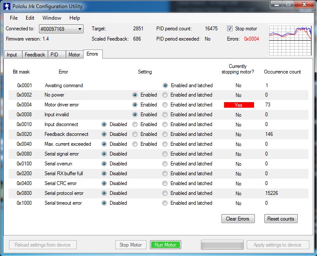
Task: Click the Motor driver error label
Action: click(62, 105)
